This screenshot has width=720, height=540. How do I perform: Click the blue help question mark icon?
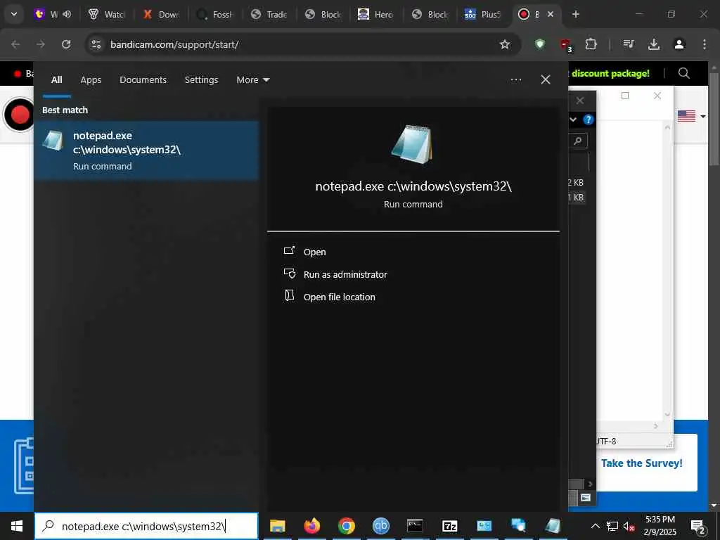(x=589, y=120)
